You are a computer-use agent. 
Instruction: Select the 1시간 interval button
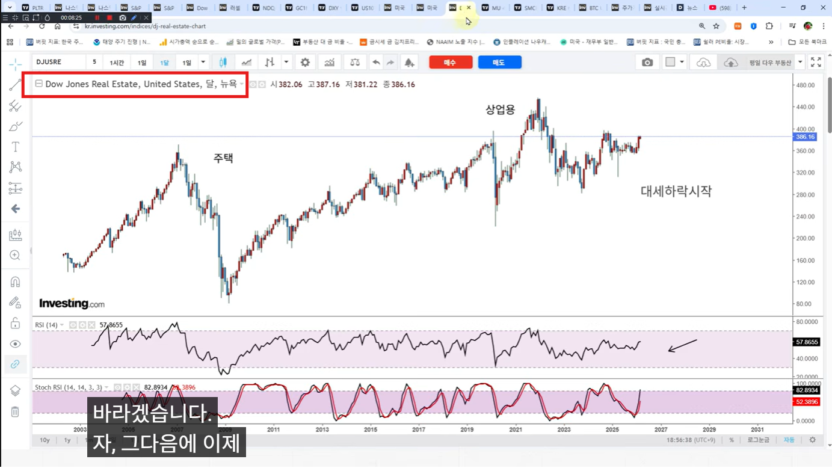[117, 63]
